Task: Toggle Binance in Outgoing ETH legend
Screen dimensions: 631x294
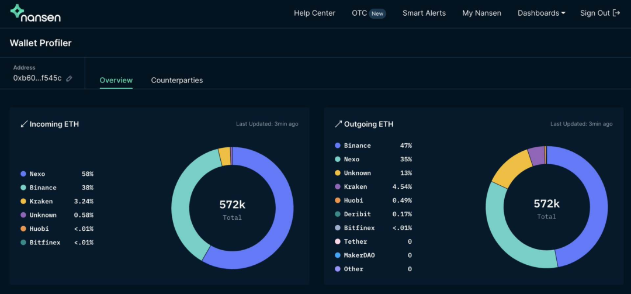Action: pos(373,146)
